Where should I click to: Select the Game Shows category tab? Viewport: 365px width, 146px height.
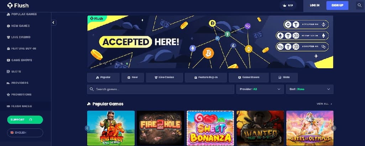[249, 77]
